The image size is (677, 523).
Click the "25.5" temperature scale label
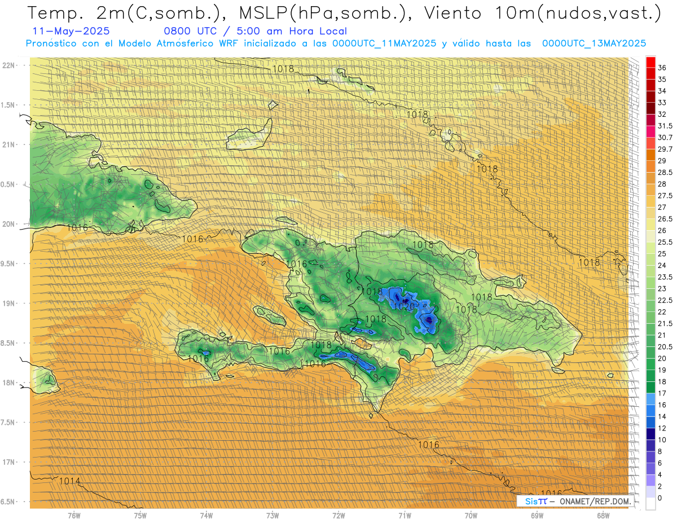665,242
